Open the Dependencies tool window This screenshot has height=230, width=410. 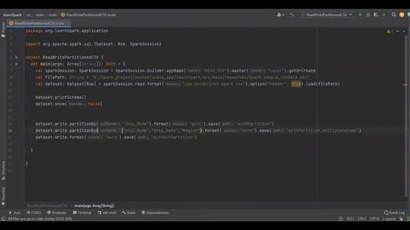click(x=155, y=213)
